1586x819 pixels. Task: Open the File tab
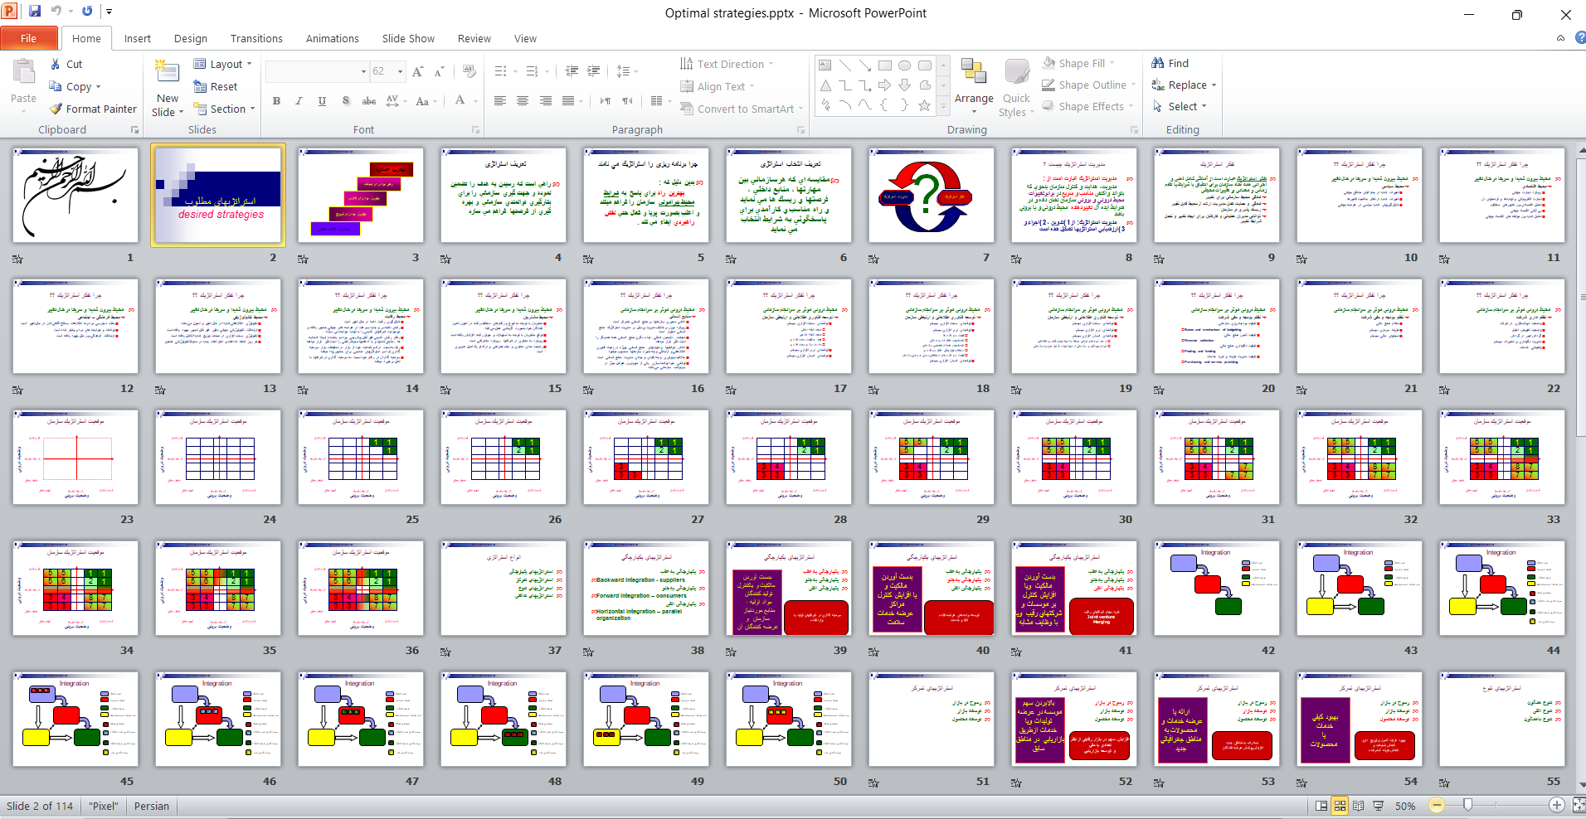click(x=28, y=38)
